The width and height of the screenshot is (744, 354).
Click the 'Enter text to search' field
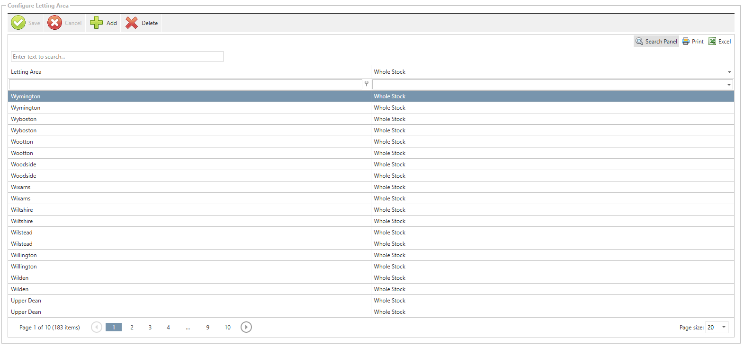click(x=117, y=57)
